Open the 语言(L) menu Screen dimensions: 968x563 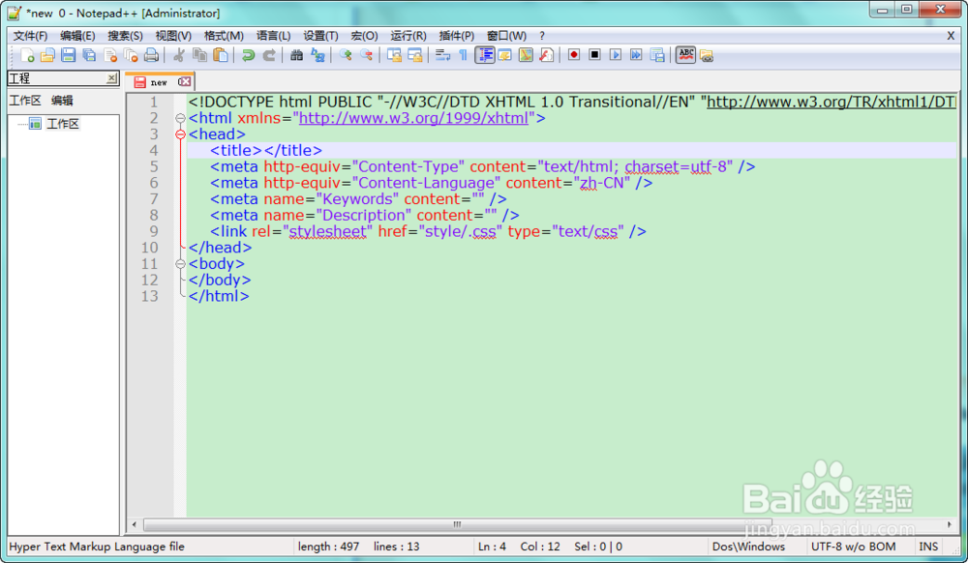click(x=274, y=36)
